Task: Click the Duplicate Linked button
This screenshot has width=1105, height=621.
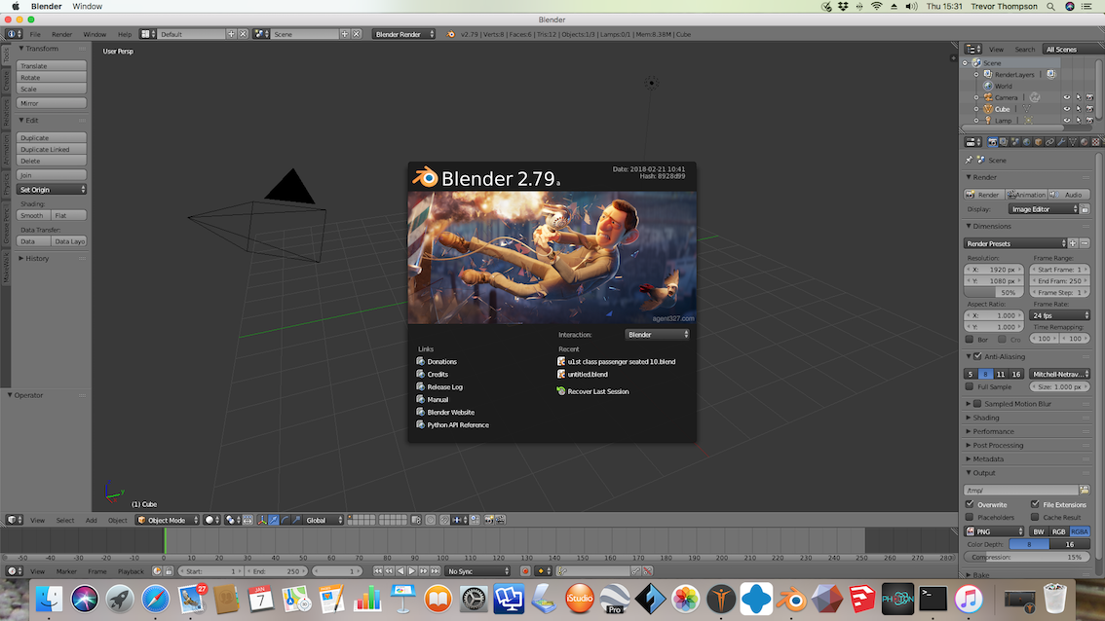Action: pyautogui.click(x=52, y=149)
